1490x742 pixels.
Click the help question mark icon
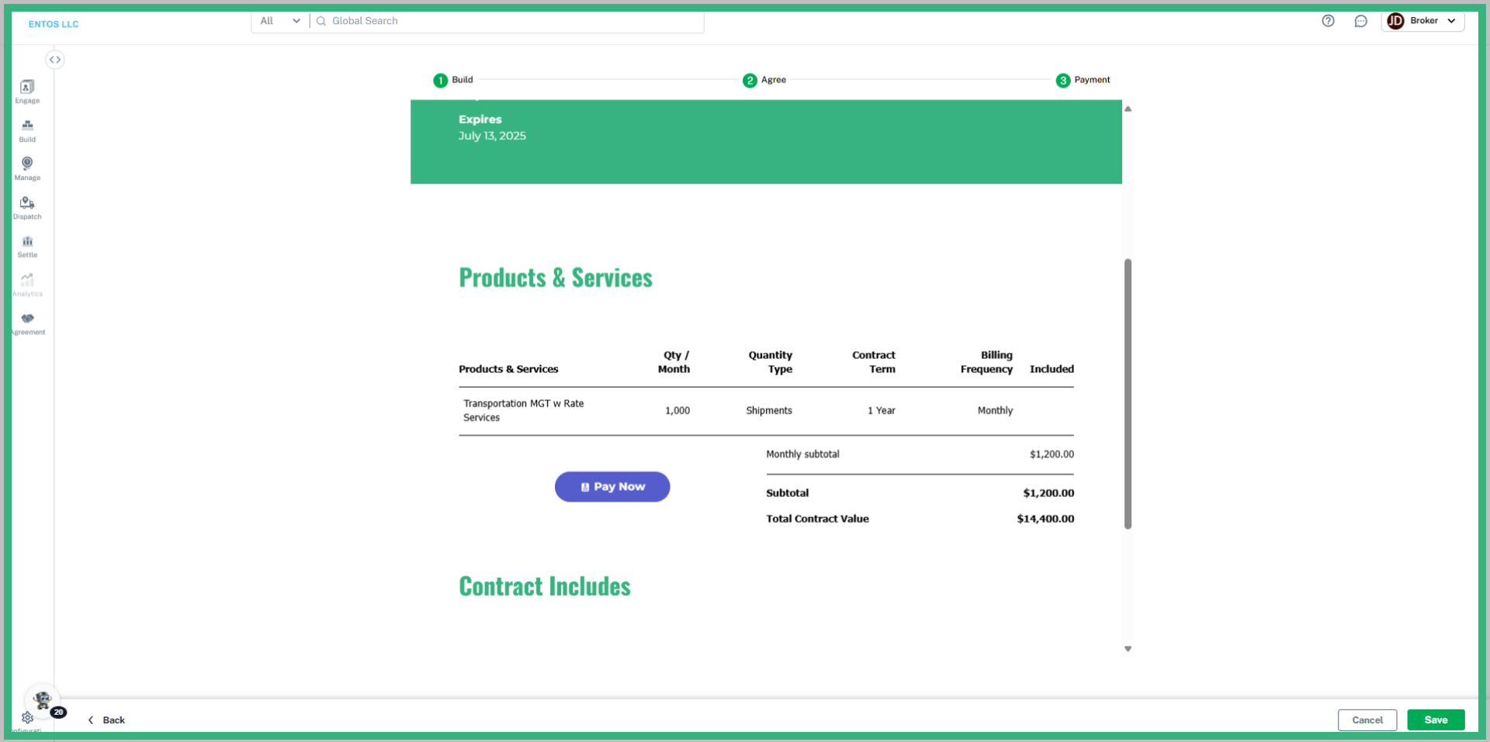(x=1328, y=21)
